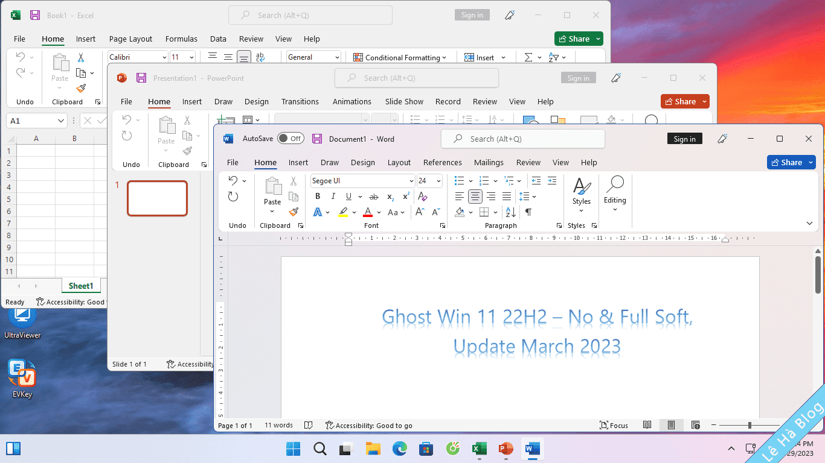Toggle AutoSave switch in Word

tap(291, 139)
